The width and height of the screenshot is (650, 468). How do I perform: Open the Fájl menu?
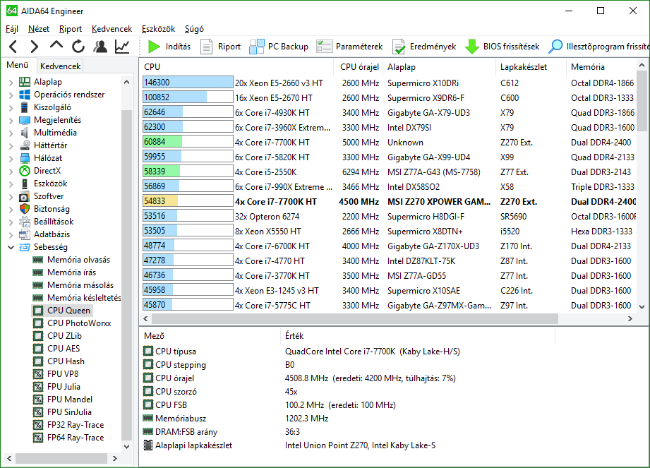(12, 29)
